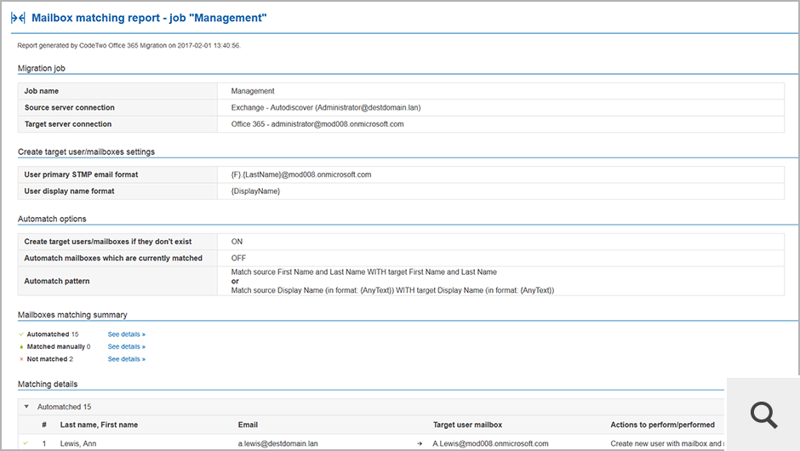
Task: Click the 'Target server connection' label
Action: 68,124
